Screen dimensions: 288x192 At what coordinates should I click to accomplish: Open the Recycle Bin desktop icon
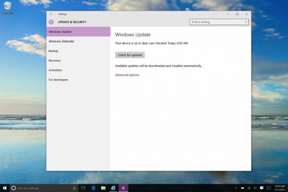coord(8,8)
